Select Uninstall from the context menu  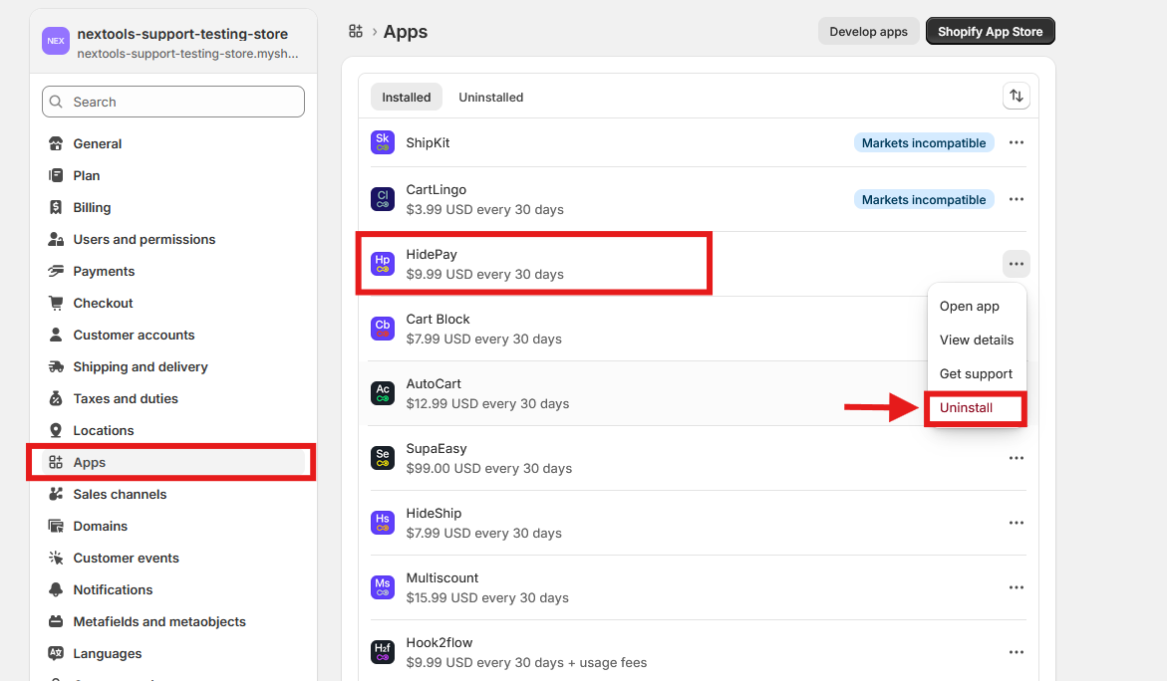click(966, 408)
